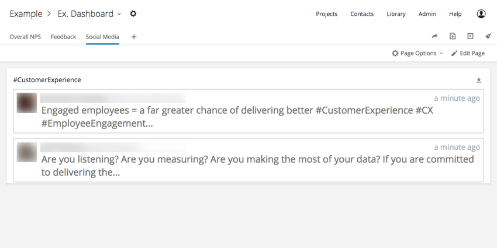The width and height of the screenshot is (497, 248).
Task: Click the Example breadcrumb link
Action: [26, 13]
